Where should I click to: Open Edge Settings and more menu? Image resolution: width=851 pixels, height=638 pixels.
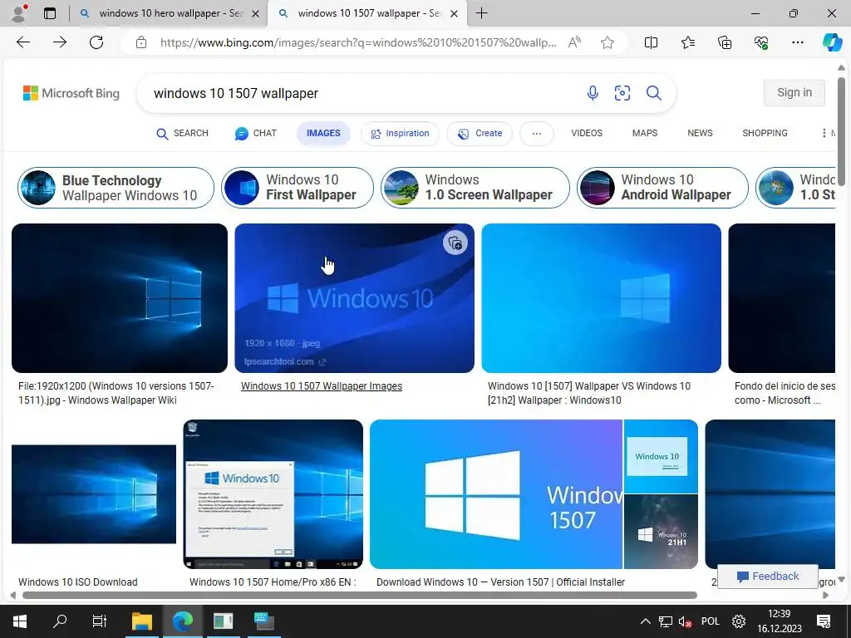tap(797, 42)
